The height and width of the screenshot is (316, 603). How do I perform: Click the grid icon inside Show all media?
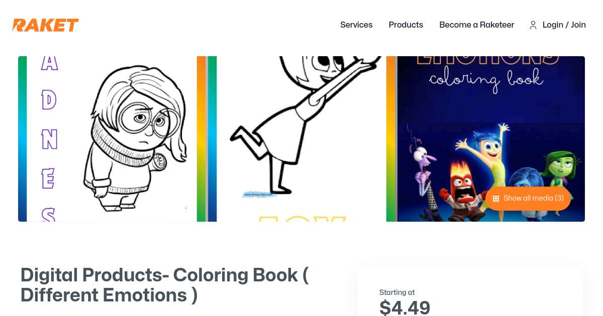496,198
